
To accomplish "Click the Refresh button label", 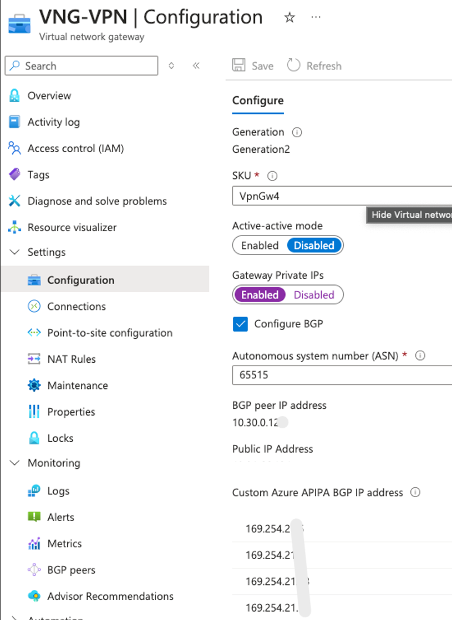I will coord(324,66).
